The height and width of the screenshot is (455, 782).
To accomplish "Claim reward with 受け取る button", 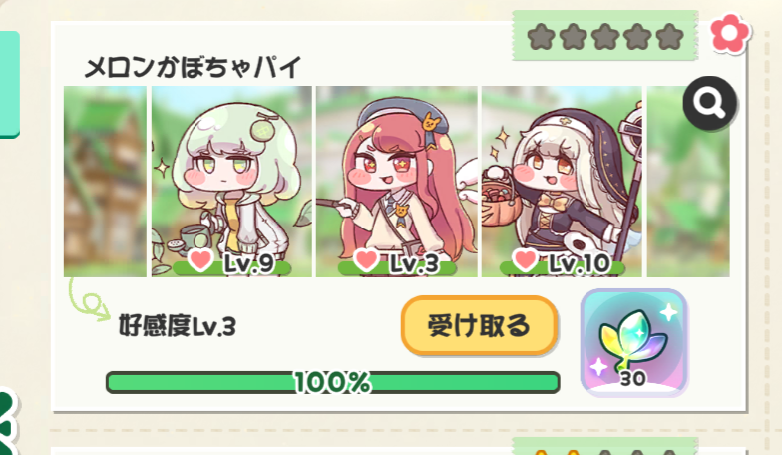I will pyautogui.click(x=479, y=325).
